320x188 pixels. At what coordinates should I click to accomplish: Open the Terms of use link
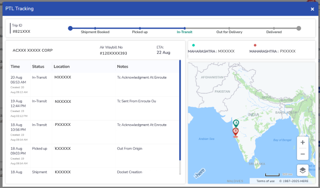(266, 181)
